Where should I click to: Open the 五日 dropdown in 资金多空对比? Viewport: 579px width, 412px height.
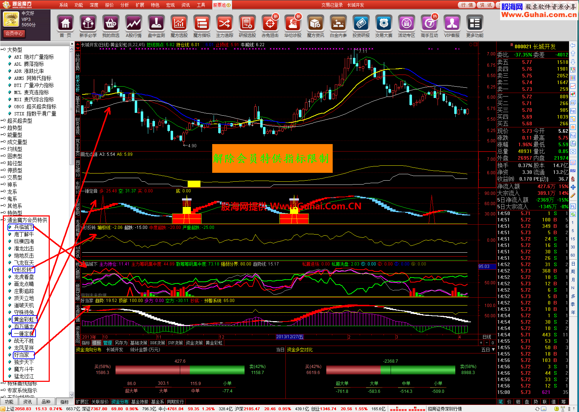point(488,350)
